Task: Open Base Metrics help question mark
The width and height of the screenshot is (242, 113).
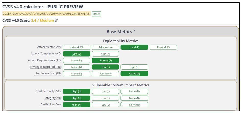Action: pos(134,31)
